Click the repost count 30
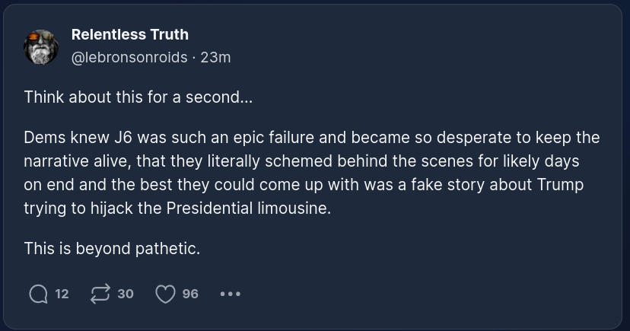This screenshot has height=331, width=630. click(126, 294)
